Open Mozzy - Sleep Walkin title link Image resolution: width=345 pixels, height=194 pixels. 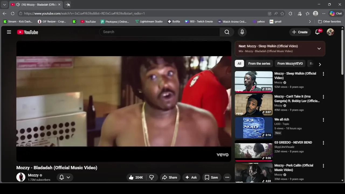[x=295, y=76]
